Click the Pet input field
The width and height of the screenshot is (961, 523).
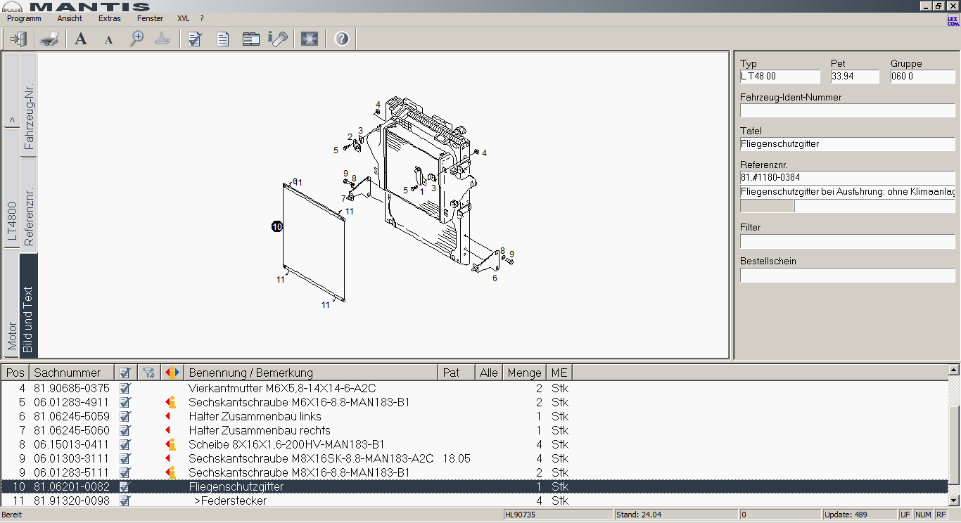coord(855,77)
